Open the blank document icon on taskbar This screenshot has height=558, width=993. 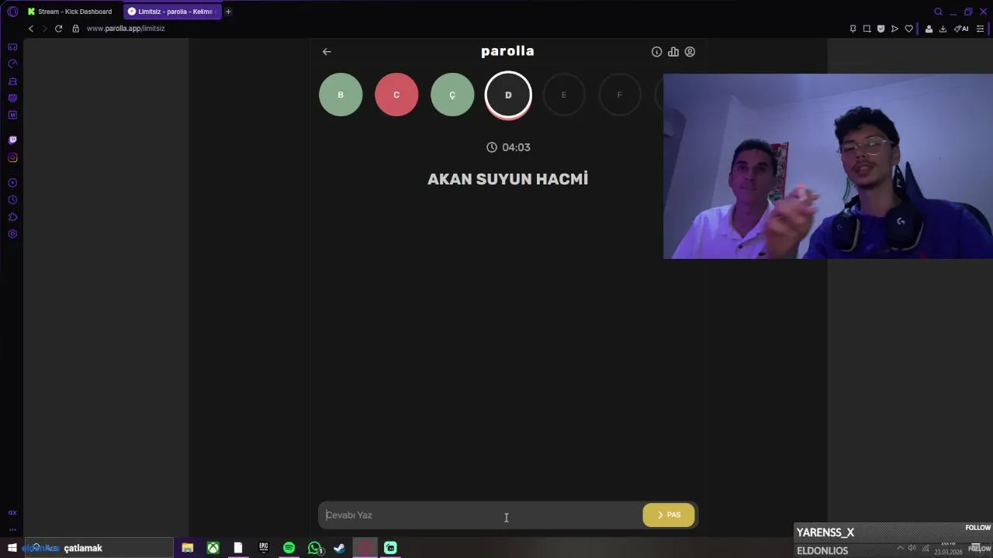[x=238, y=548]
